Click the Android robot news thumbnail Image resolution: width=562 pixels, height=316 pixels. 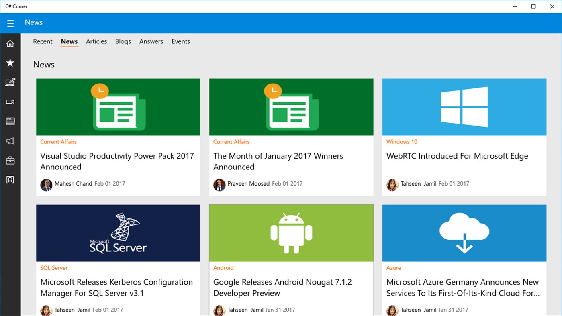tap(291, 233)
